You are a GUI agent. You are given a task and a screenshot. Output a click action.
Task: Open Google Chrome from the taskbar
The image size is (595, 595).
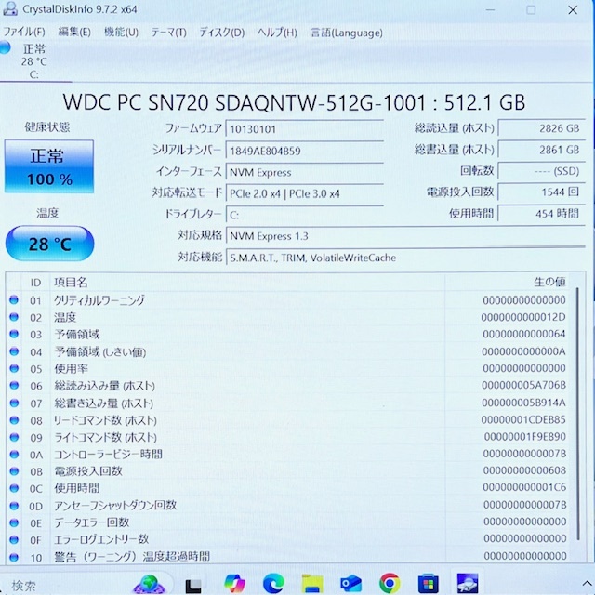coord(390,583)
